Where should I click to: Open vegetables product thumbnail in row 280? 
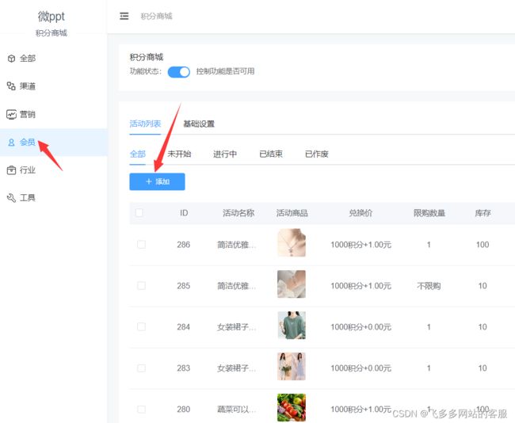(292, 408)
